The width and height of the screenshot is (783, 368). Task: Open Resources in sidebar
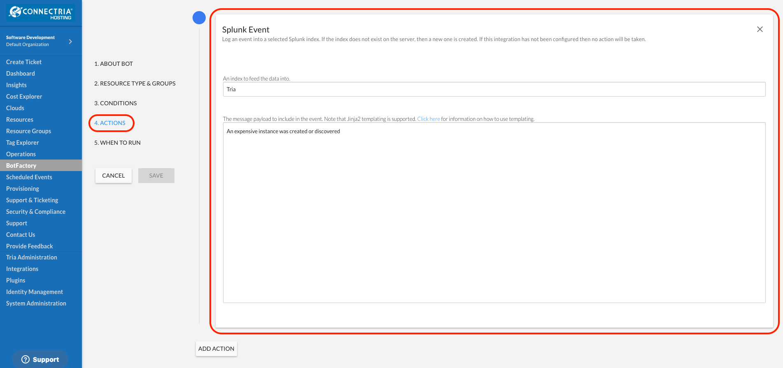[x=20, y=120]
